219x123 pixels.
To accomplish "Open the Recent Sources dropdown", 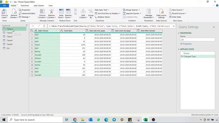I will point(178,13).
